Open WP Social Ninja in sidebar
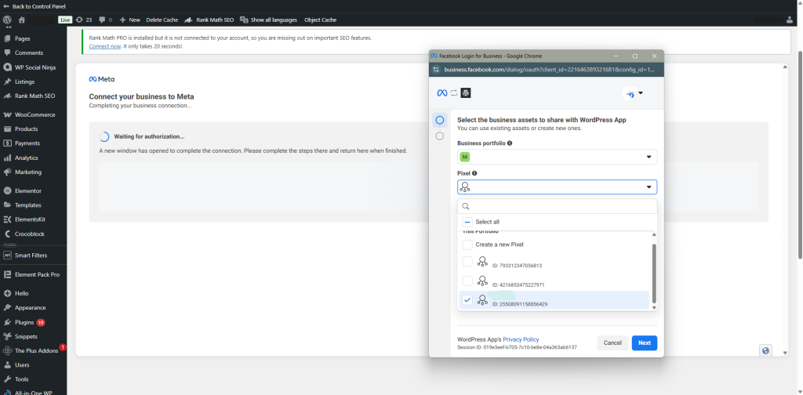Screen dimensions: 803x395 pos(33,67)
